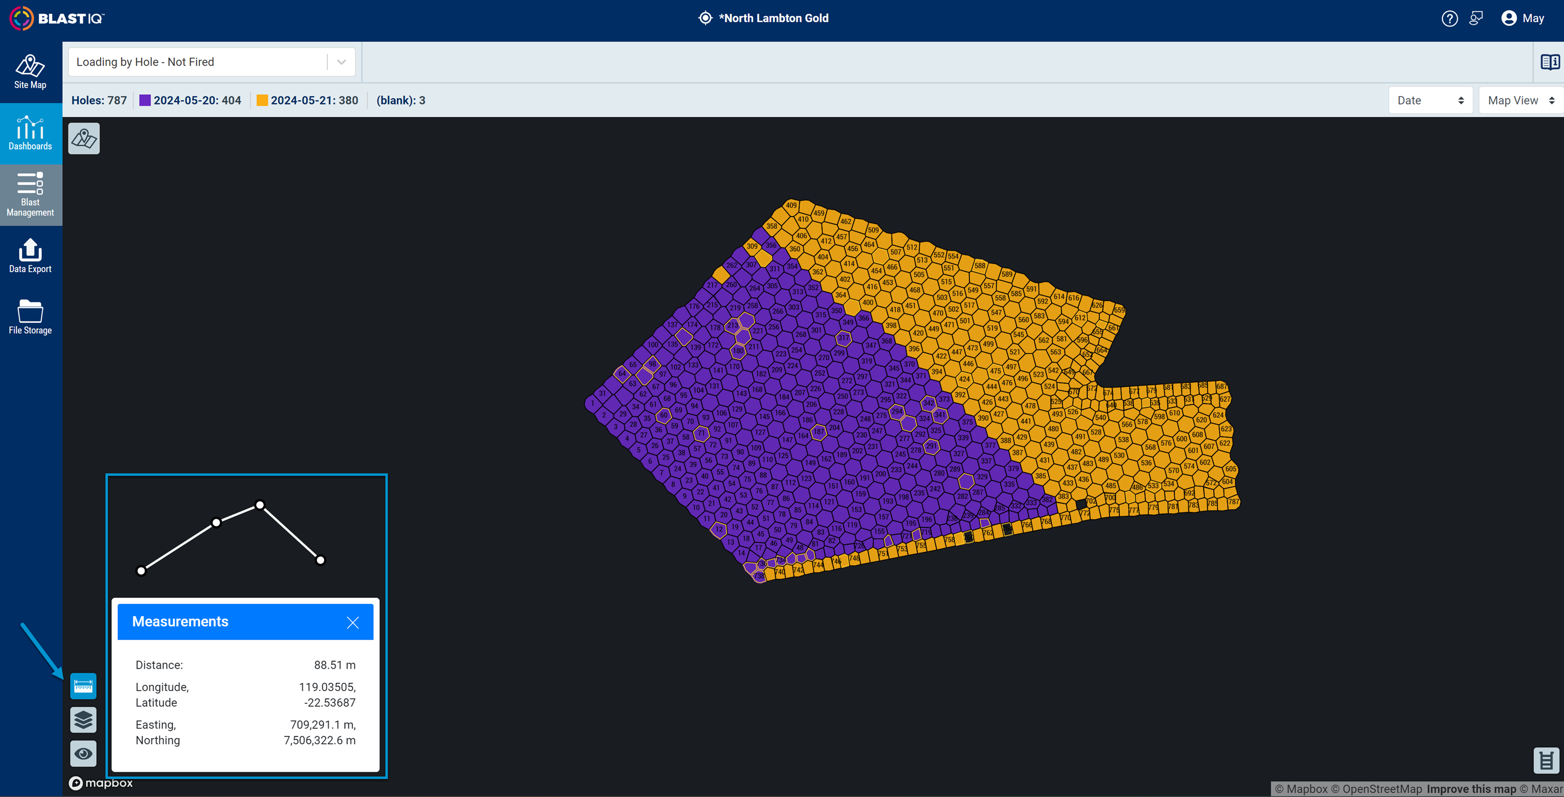
Task: Click the orange 2024-05-21 legend swatch
Action: tap(262, 101)
